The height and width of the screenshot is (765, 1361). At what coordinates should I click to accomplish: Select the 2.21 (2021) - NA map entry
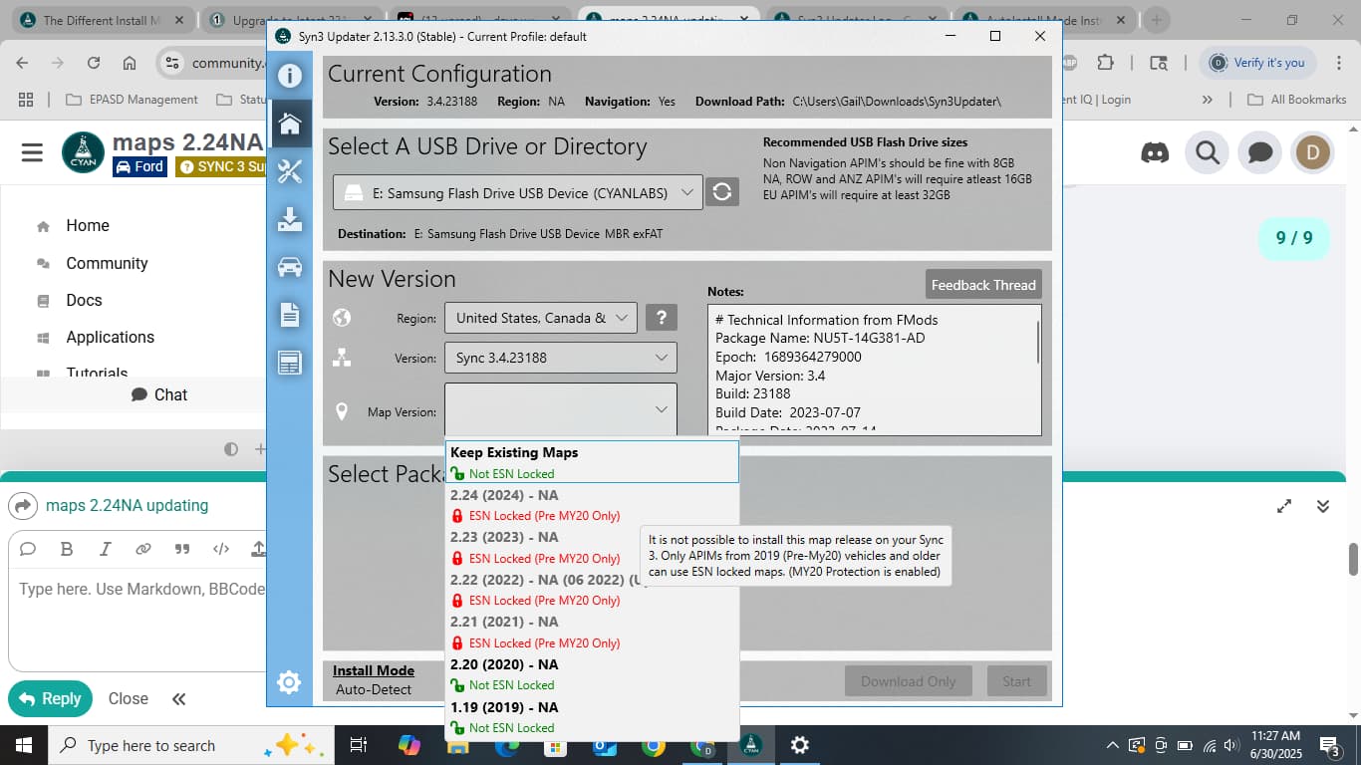592,632
